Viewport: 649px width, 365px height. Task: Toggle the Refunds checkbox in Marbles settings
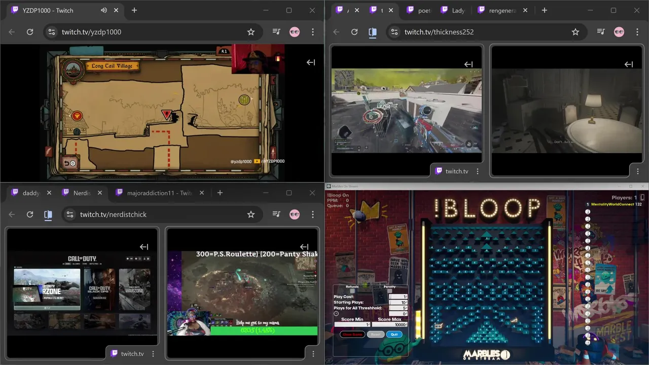click(352, 291)
